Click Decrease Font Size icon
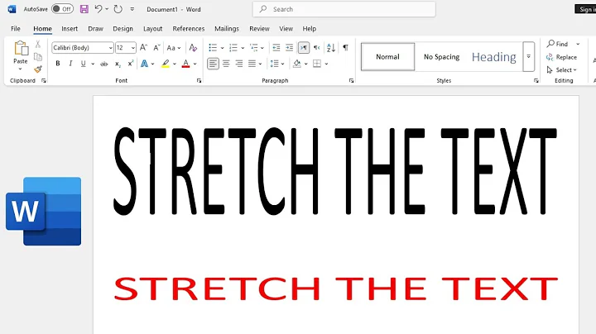The width and height of the screenshot is (596, 334). 156,47
